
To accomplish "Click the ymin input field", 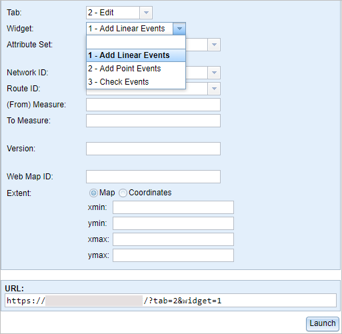I will 173,223.
